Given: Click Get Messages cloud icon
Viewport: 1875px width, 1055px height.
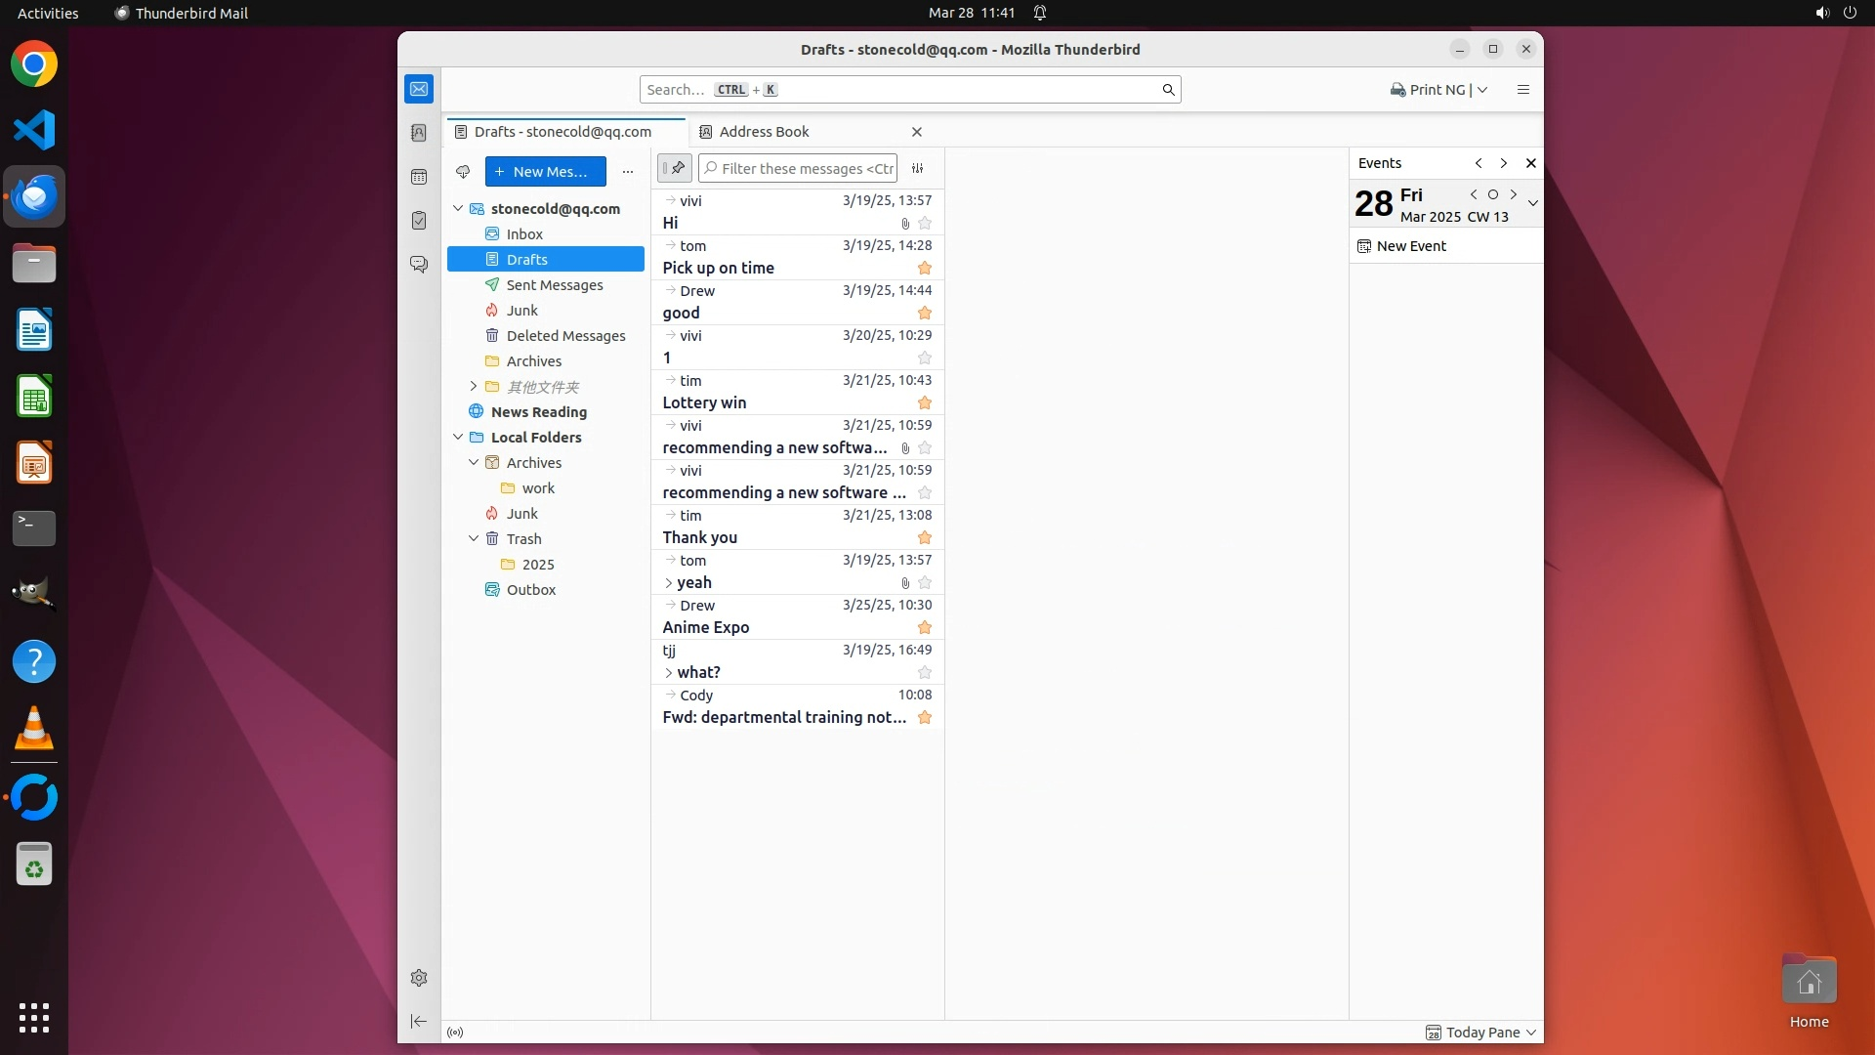Looking at the screenshot, I should pos(463,172).
